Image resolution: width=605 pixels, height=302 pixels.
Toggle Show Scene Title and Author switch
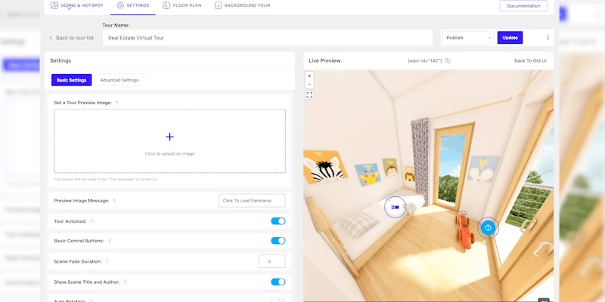pos(278,282)
